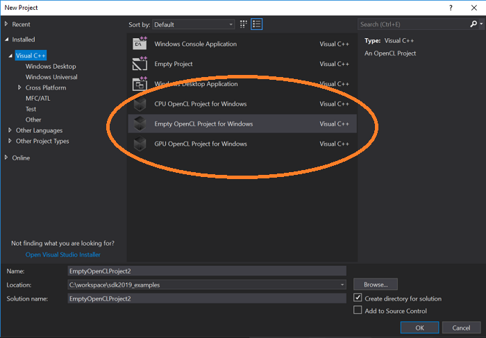
Task: Select CPU OpenCL Project for Windows text
Action: coord(201,104)
